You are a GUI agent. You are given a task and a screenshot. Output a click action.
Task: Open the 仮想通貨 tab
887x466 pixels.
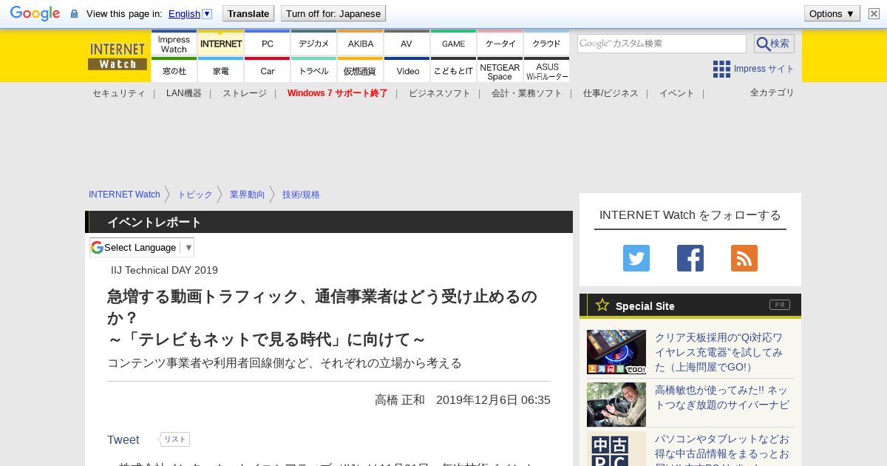tap(360, 70)
